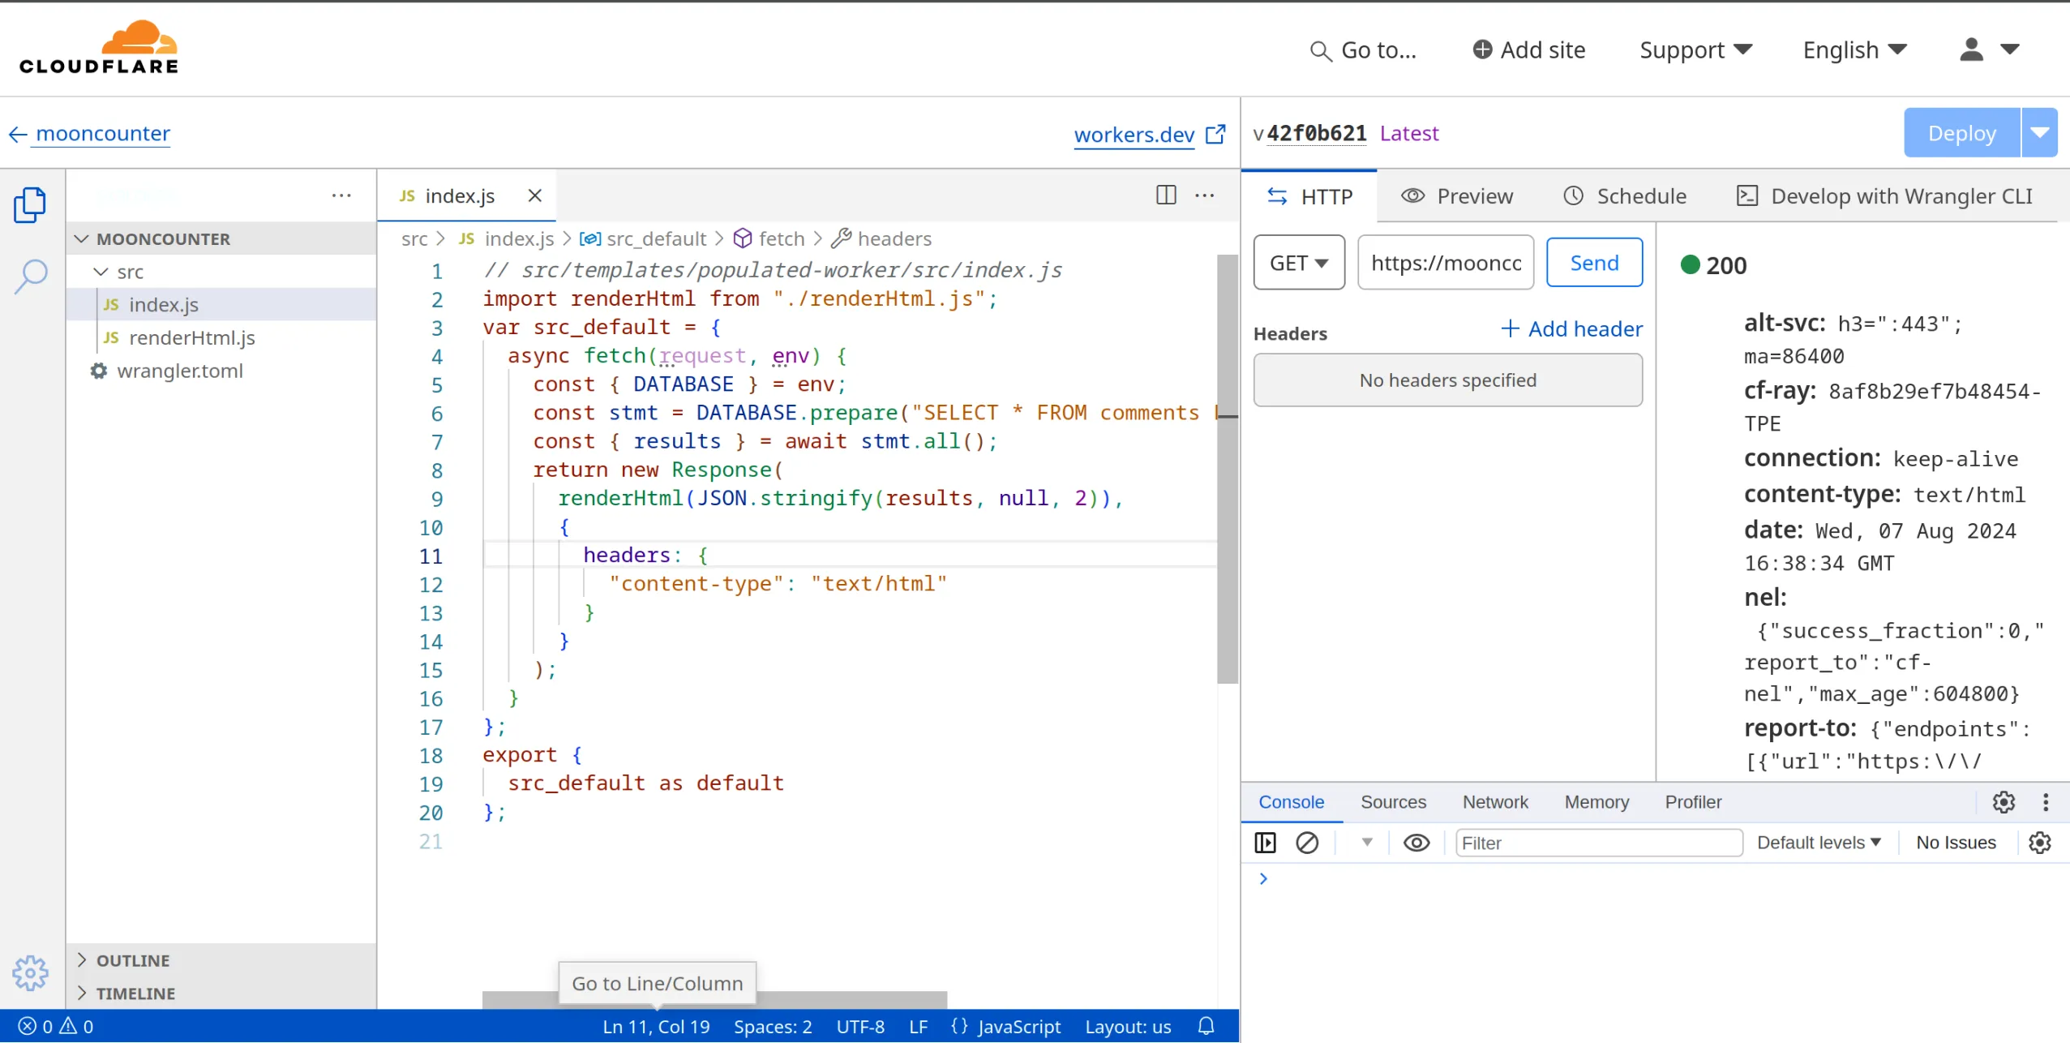Screen dimensions: 2070x1043
Task: Clear console with the ban icon
Action: click(1306, 843)
